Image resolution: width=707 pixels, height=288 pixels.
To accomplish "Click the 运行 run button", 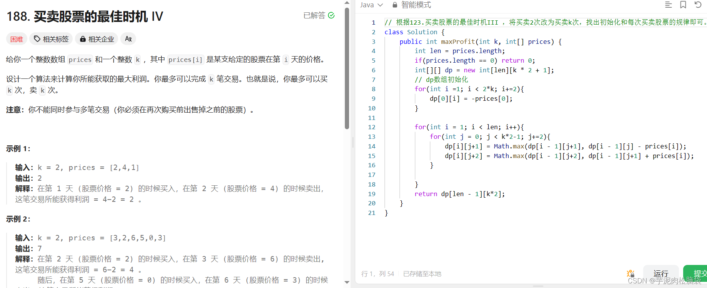I will click(x=661, y=273).
